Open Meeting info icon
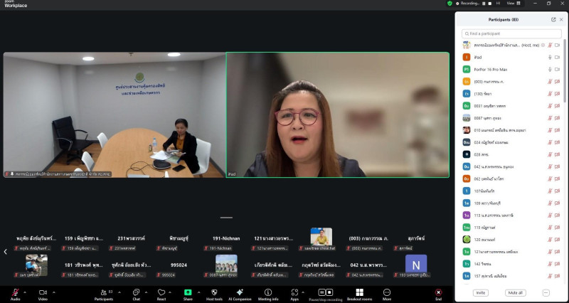569x303 pixels. [268, 293]
